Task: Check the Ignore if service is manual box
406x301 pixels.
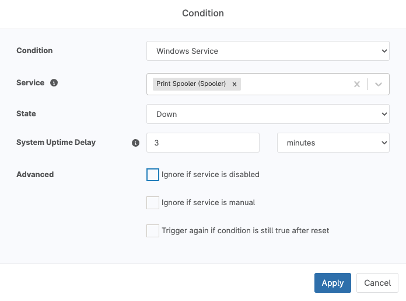Action: tap(153, 203)
